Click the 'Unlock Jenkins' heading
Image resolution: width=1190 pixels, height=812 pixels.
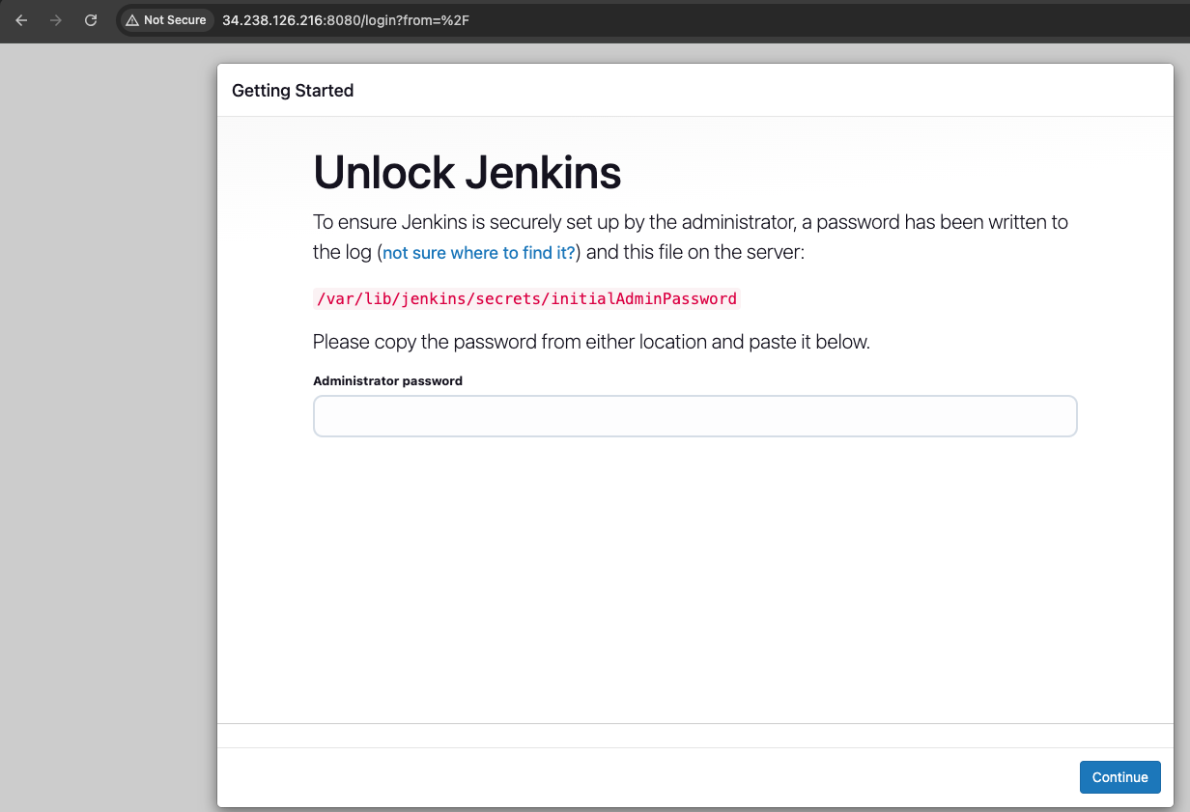467,173
